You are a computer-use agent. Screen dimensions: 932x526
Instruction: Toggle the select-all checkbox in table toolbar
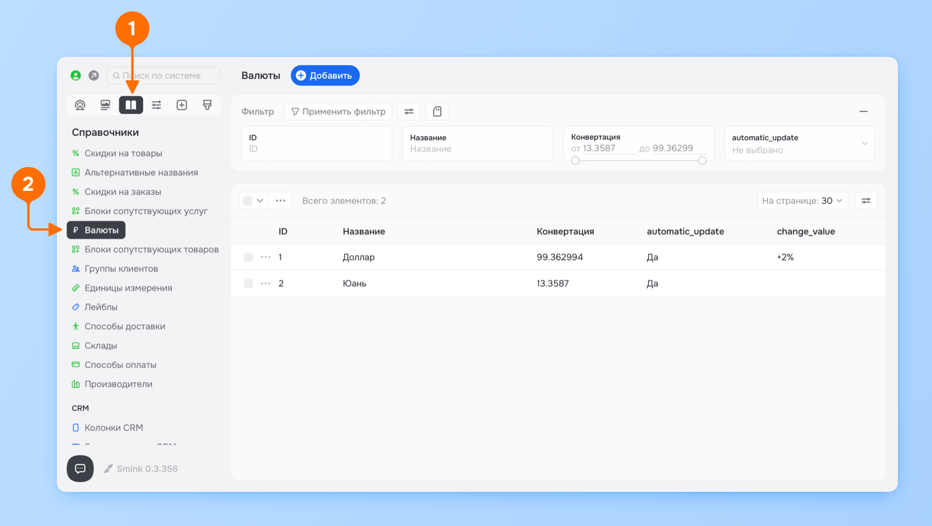click(248, 201)
